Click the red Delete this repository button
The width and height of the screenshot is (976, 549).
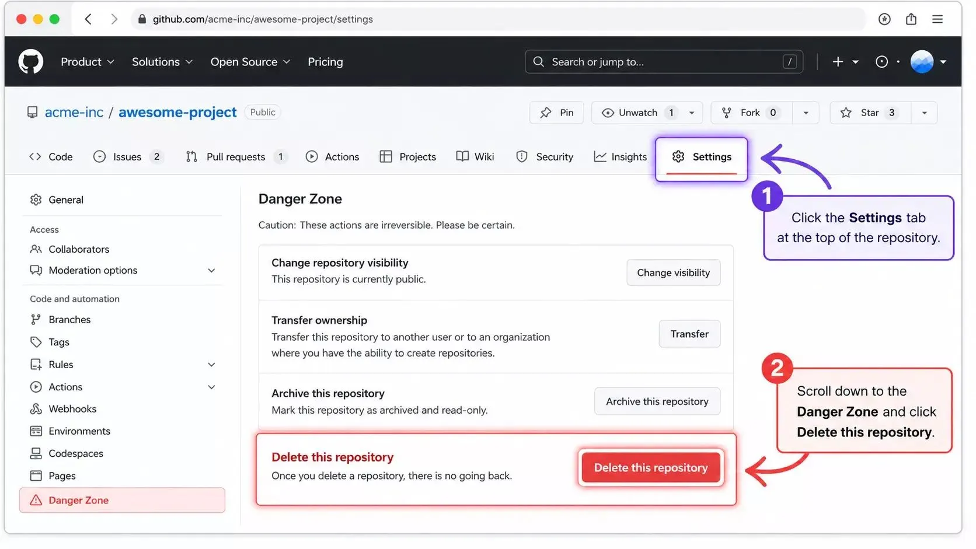651,467
